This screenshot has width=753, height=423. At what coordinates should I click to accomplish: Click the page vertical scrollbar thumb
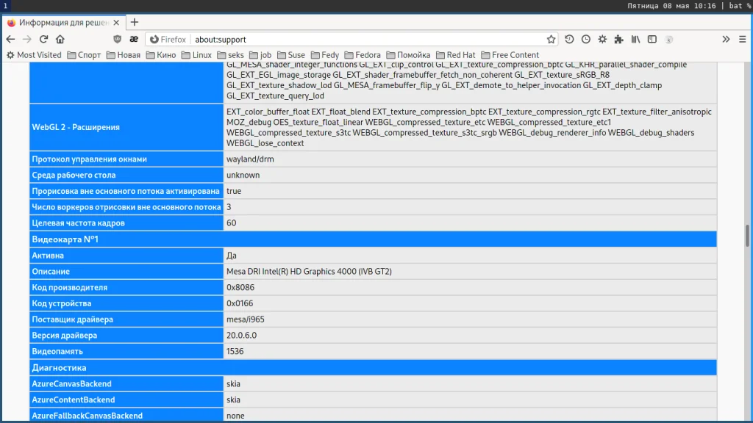click(747, 236)
